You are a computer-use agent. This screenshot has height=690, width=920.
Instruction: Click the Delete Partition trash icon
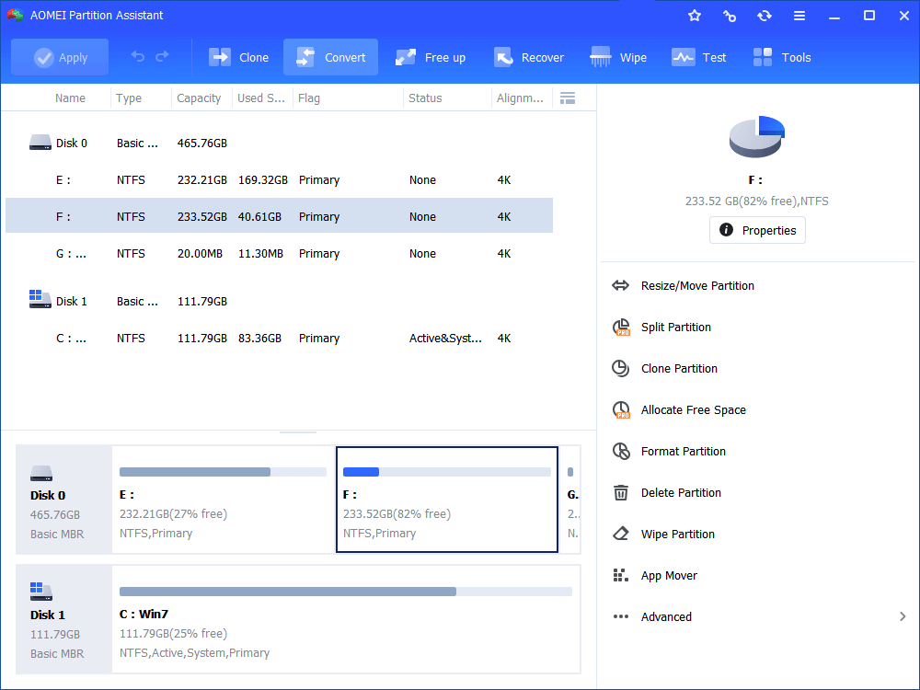pyautogui.click(x=621, y=493)
